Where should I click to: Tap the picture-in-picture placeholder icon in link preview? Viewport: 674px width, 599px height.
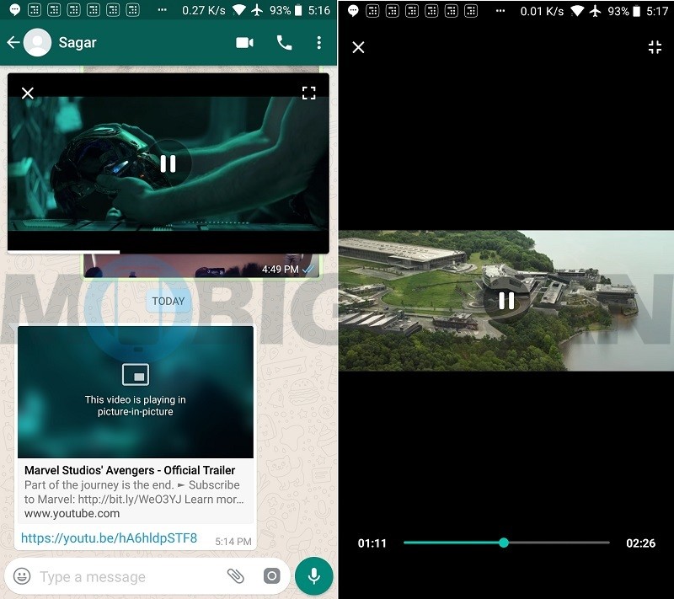[136, 374]
